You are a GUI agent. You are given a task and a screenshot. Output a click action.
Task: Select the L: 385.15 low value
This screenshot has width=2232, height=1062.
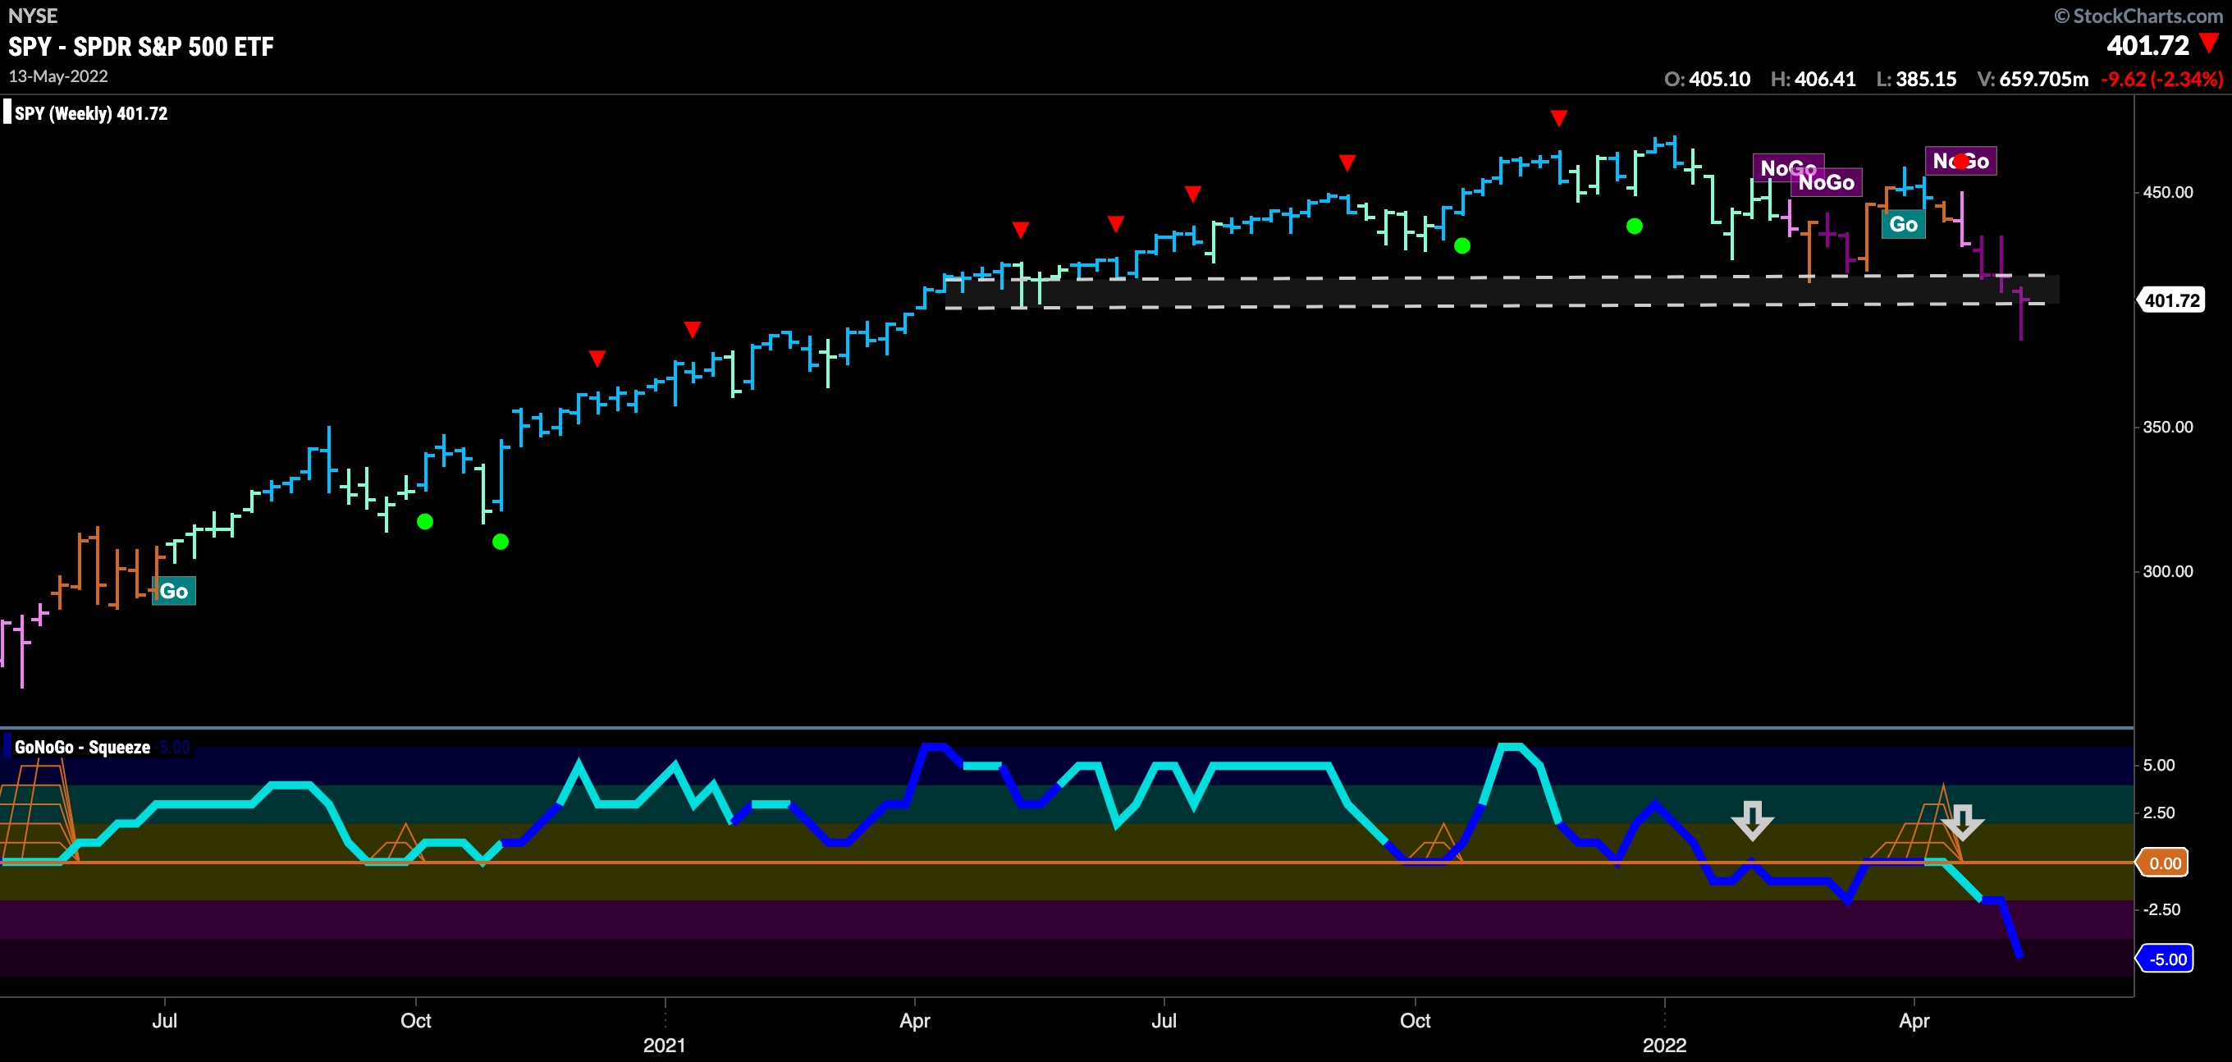click(x=1916, y=79)
